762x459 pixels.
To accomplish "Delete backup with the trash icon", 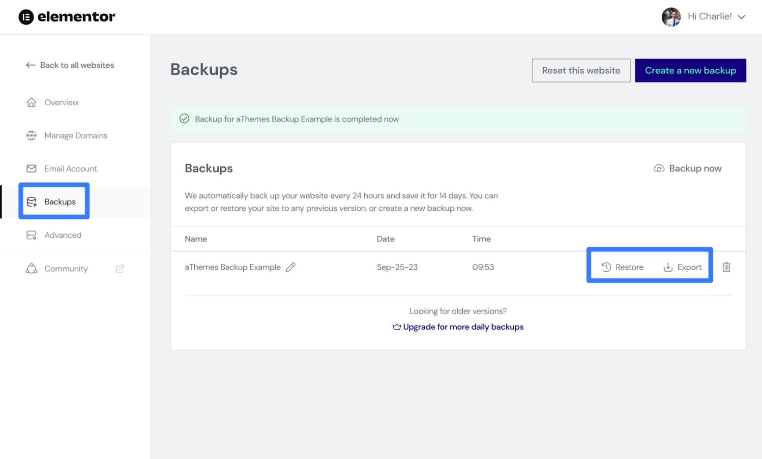I will (726, 267).
